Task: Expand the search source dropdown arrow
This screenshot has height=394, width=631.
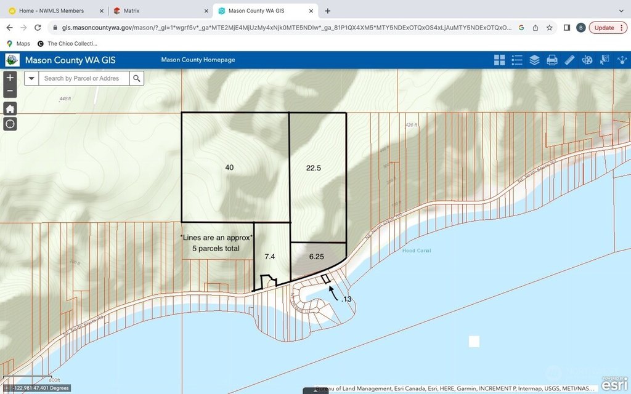Action: (31, 78)
